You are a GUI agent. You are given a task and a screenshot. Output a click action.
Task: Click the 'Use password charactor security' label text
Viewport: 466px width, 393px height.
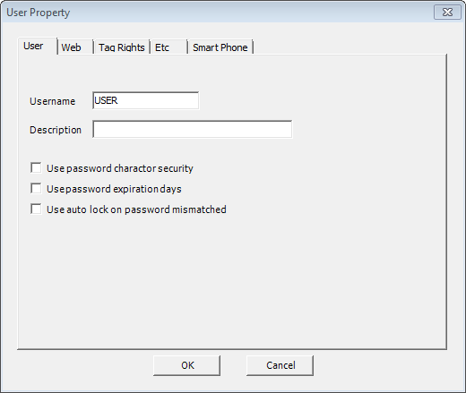click(x=120, y=168)
